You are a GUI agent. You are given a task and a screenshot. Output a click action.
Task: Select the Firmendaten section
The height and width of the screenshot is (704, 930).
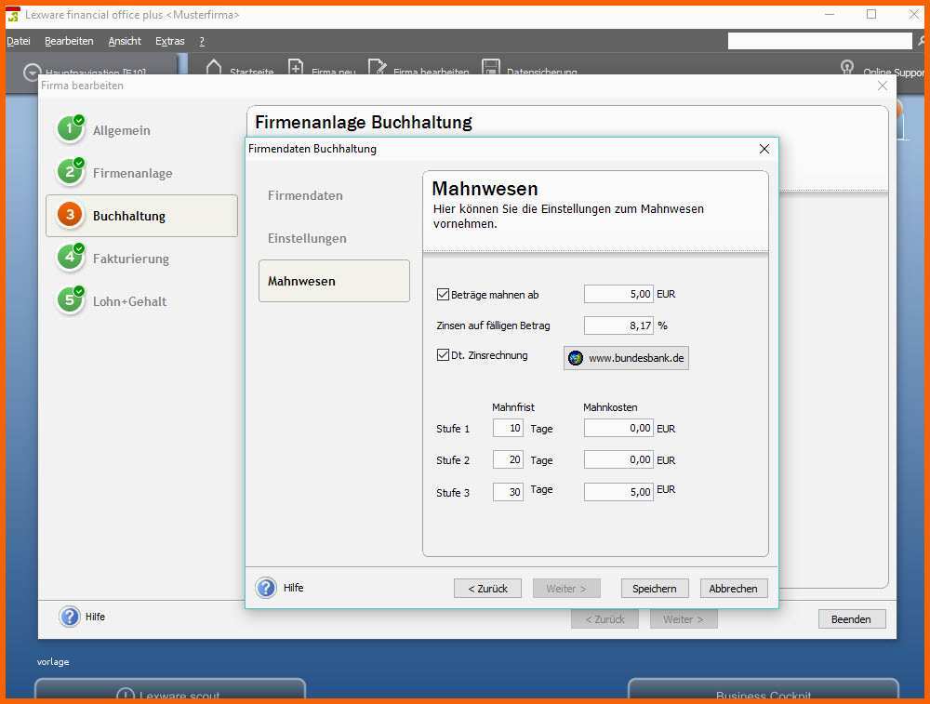point(305,195)
